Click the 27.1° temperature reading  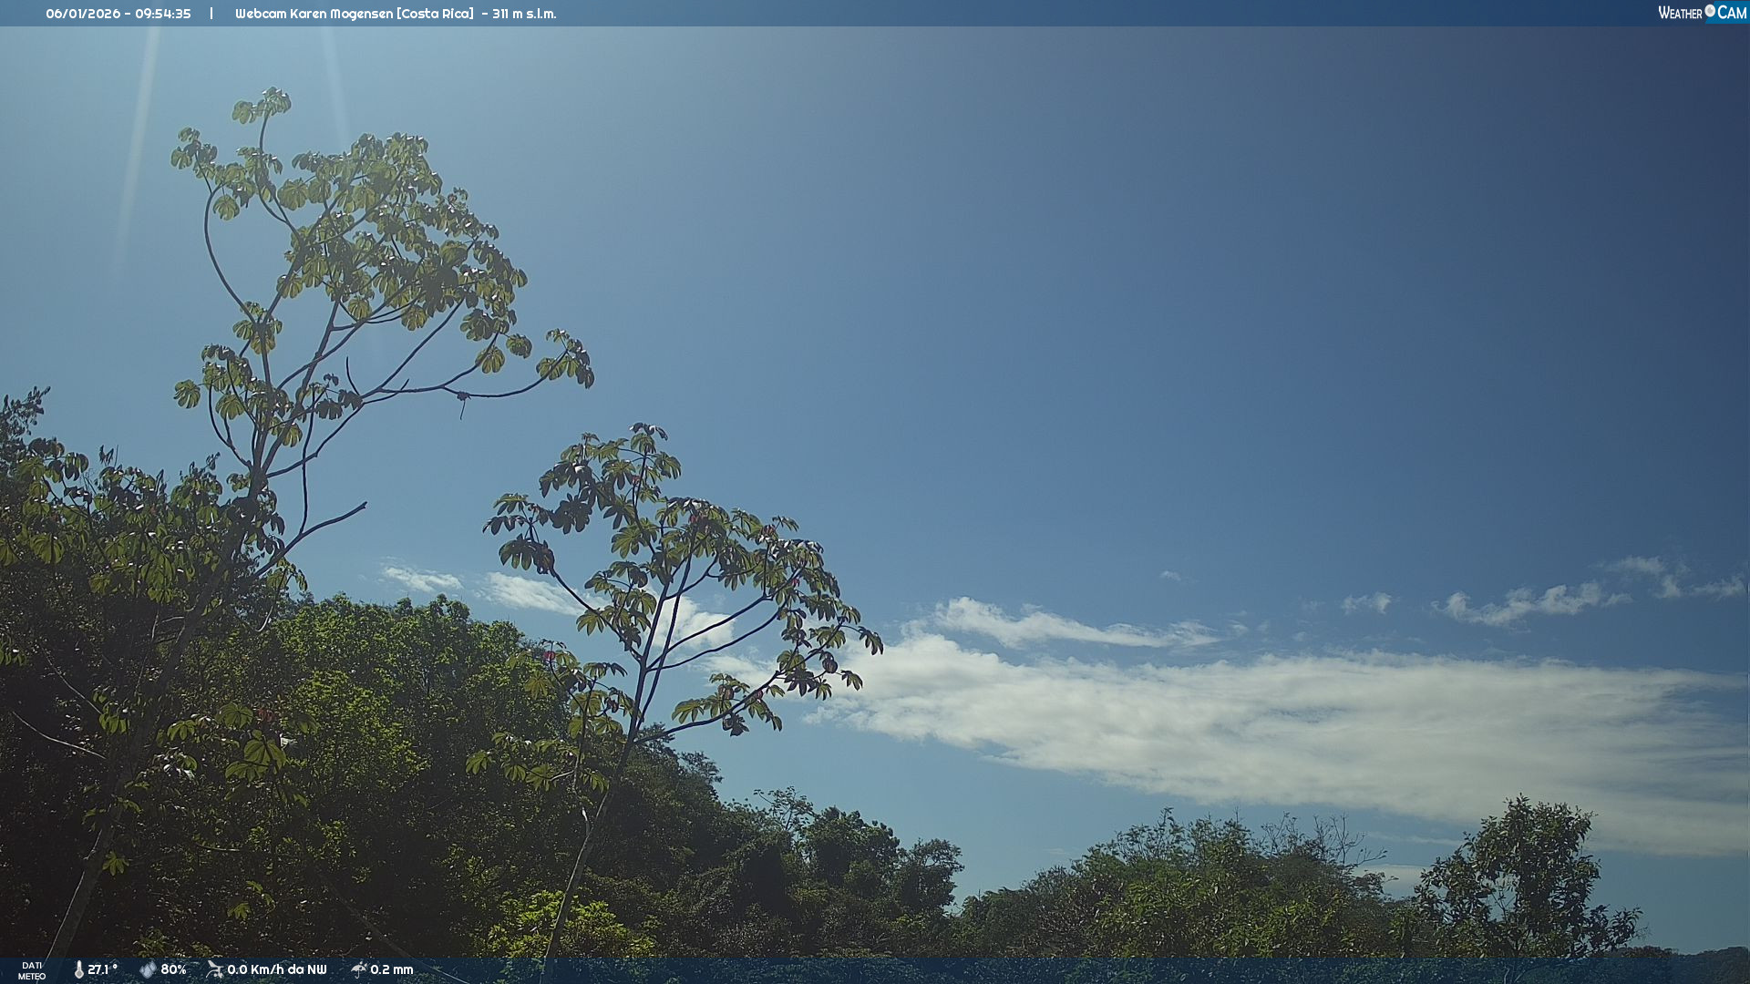pyautogui.click(x=102, y=969)
